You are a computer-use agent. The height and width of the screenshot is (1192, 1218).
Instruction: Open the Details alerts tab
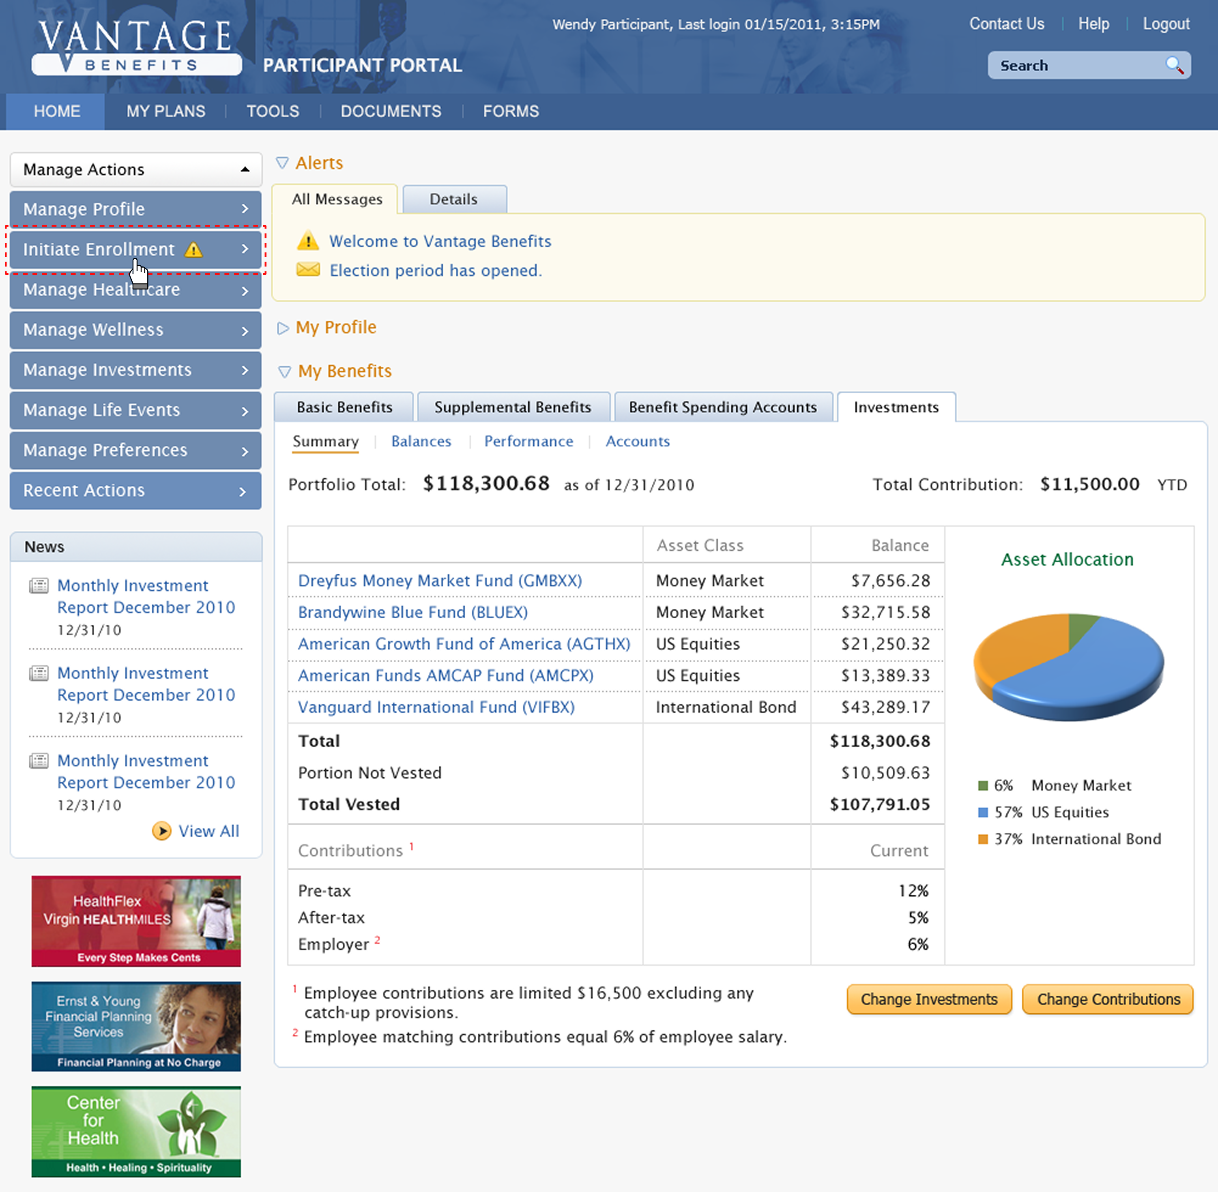(x=453, y=199)
